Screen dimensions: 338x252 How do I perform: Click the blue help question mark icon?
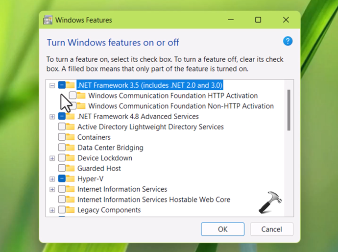click(288, 41)
